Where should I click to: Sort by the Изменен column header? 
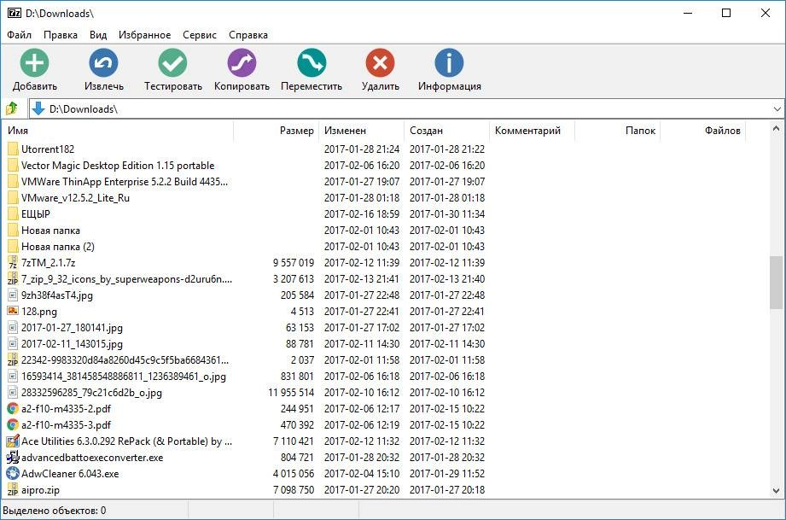tap(361, 131)
